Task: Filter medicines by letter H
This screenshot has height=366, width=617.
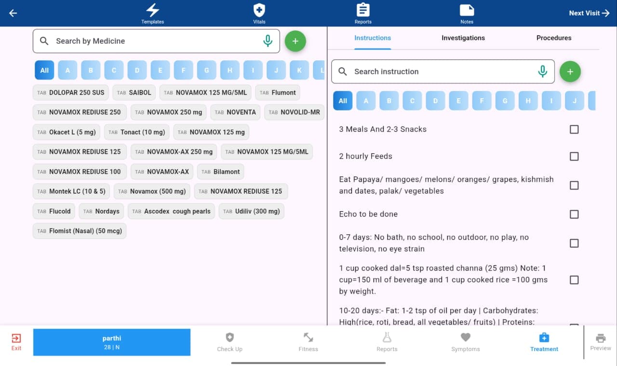Action: (x=230, y=70)
